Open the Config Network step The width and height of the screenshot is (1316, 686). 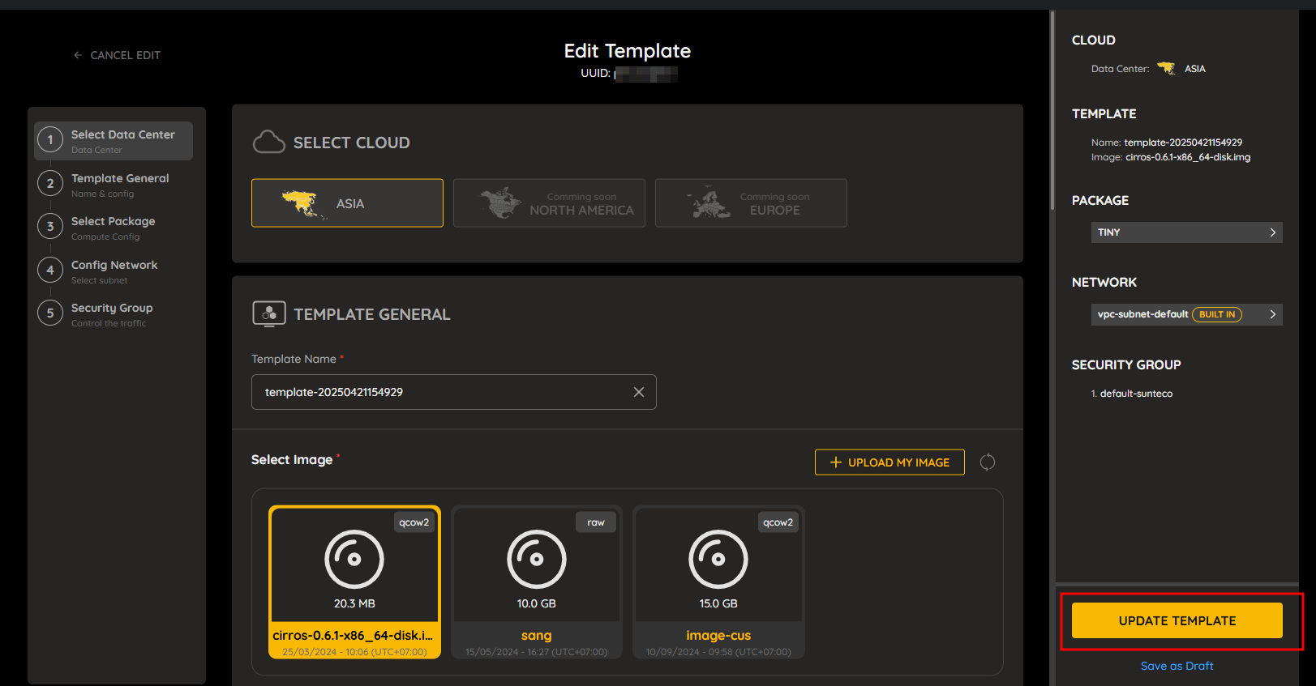click(114, 271)
